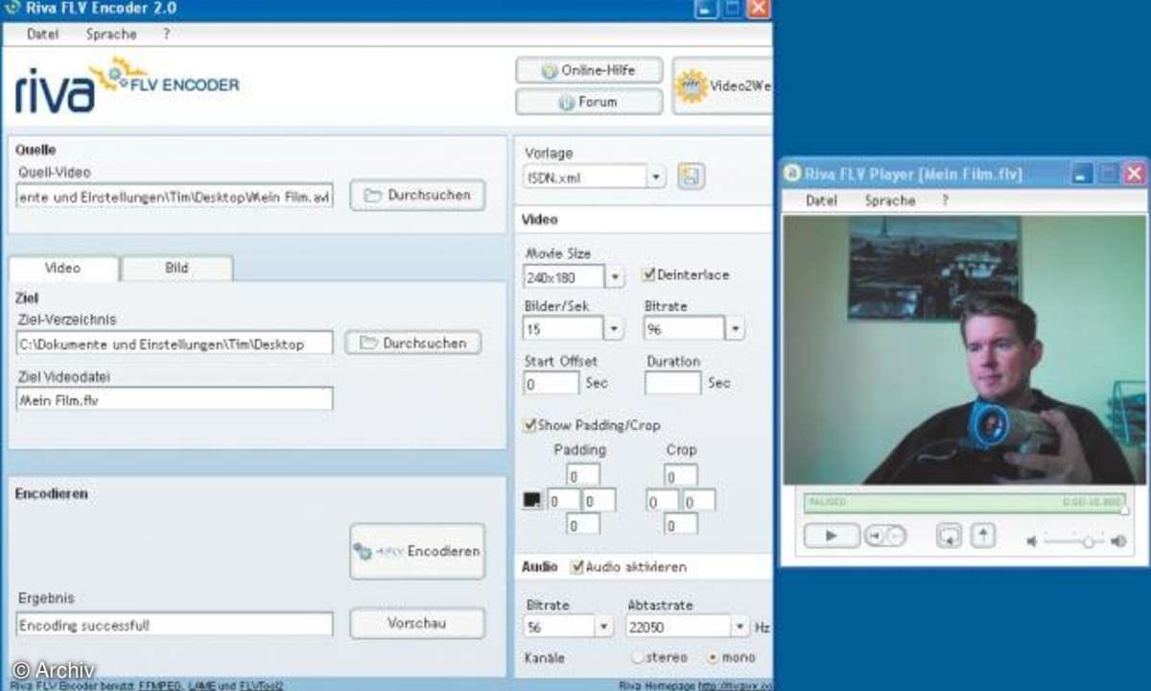Open the audio Bitrate dropdown showing 56
This screenshot has height=691, width=1151.
(603, 627)
